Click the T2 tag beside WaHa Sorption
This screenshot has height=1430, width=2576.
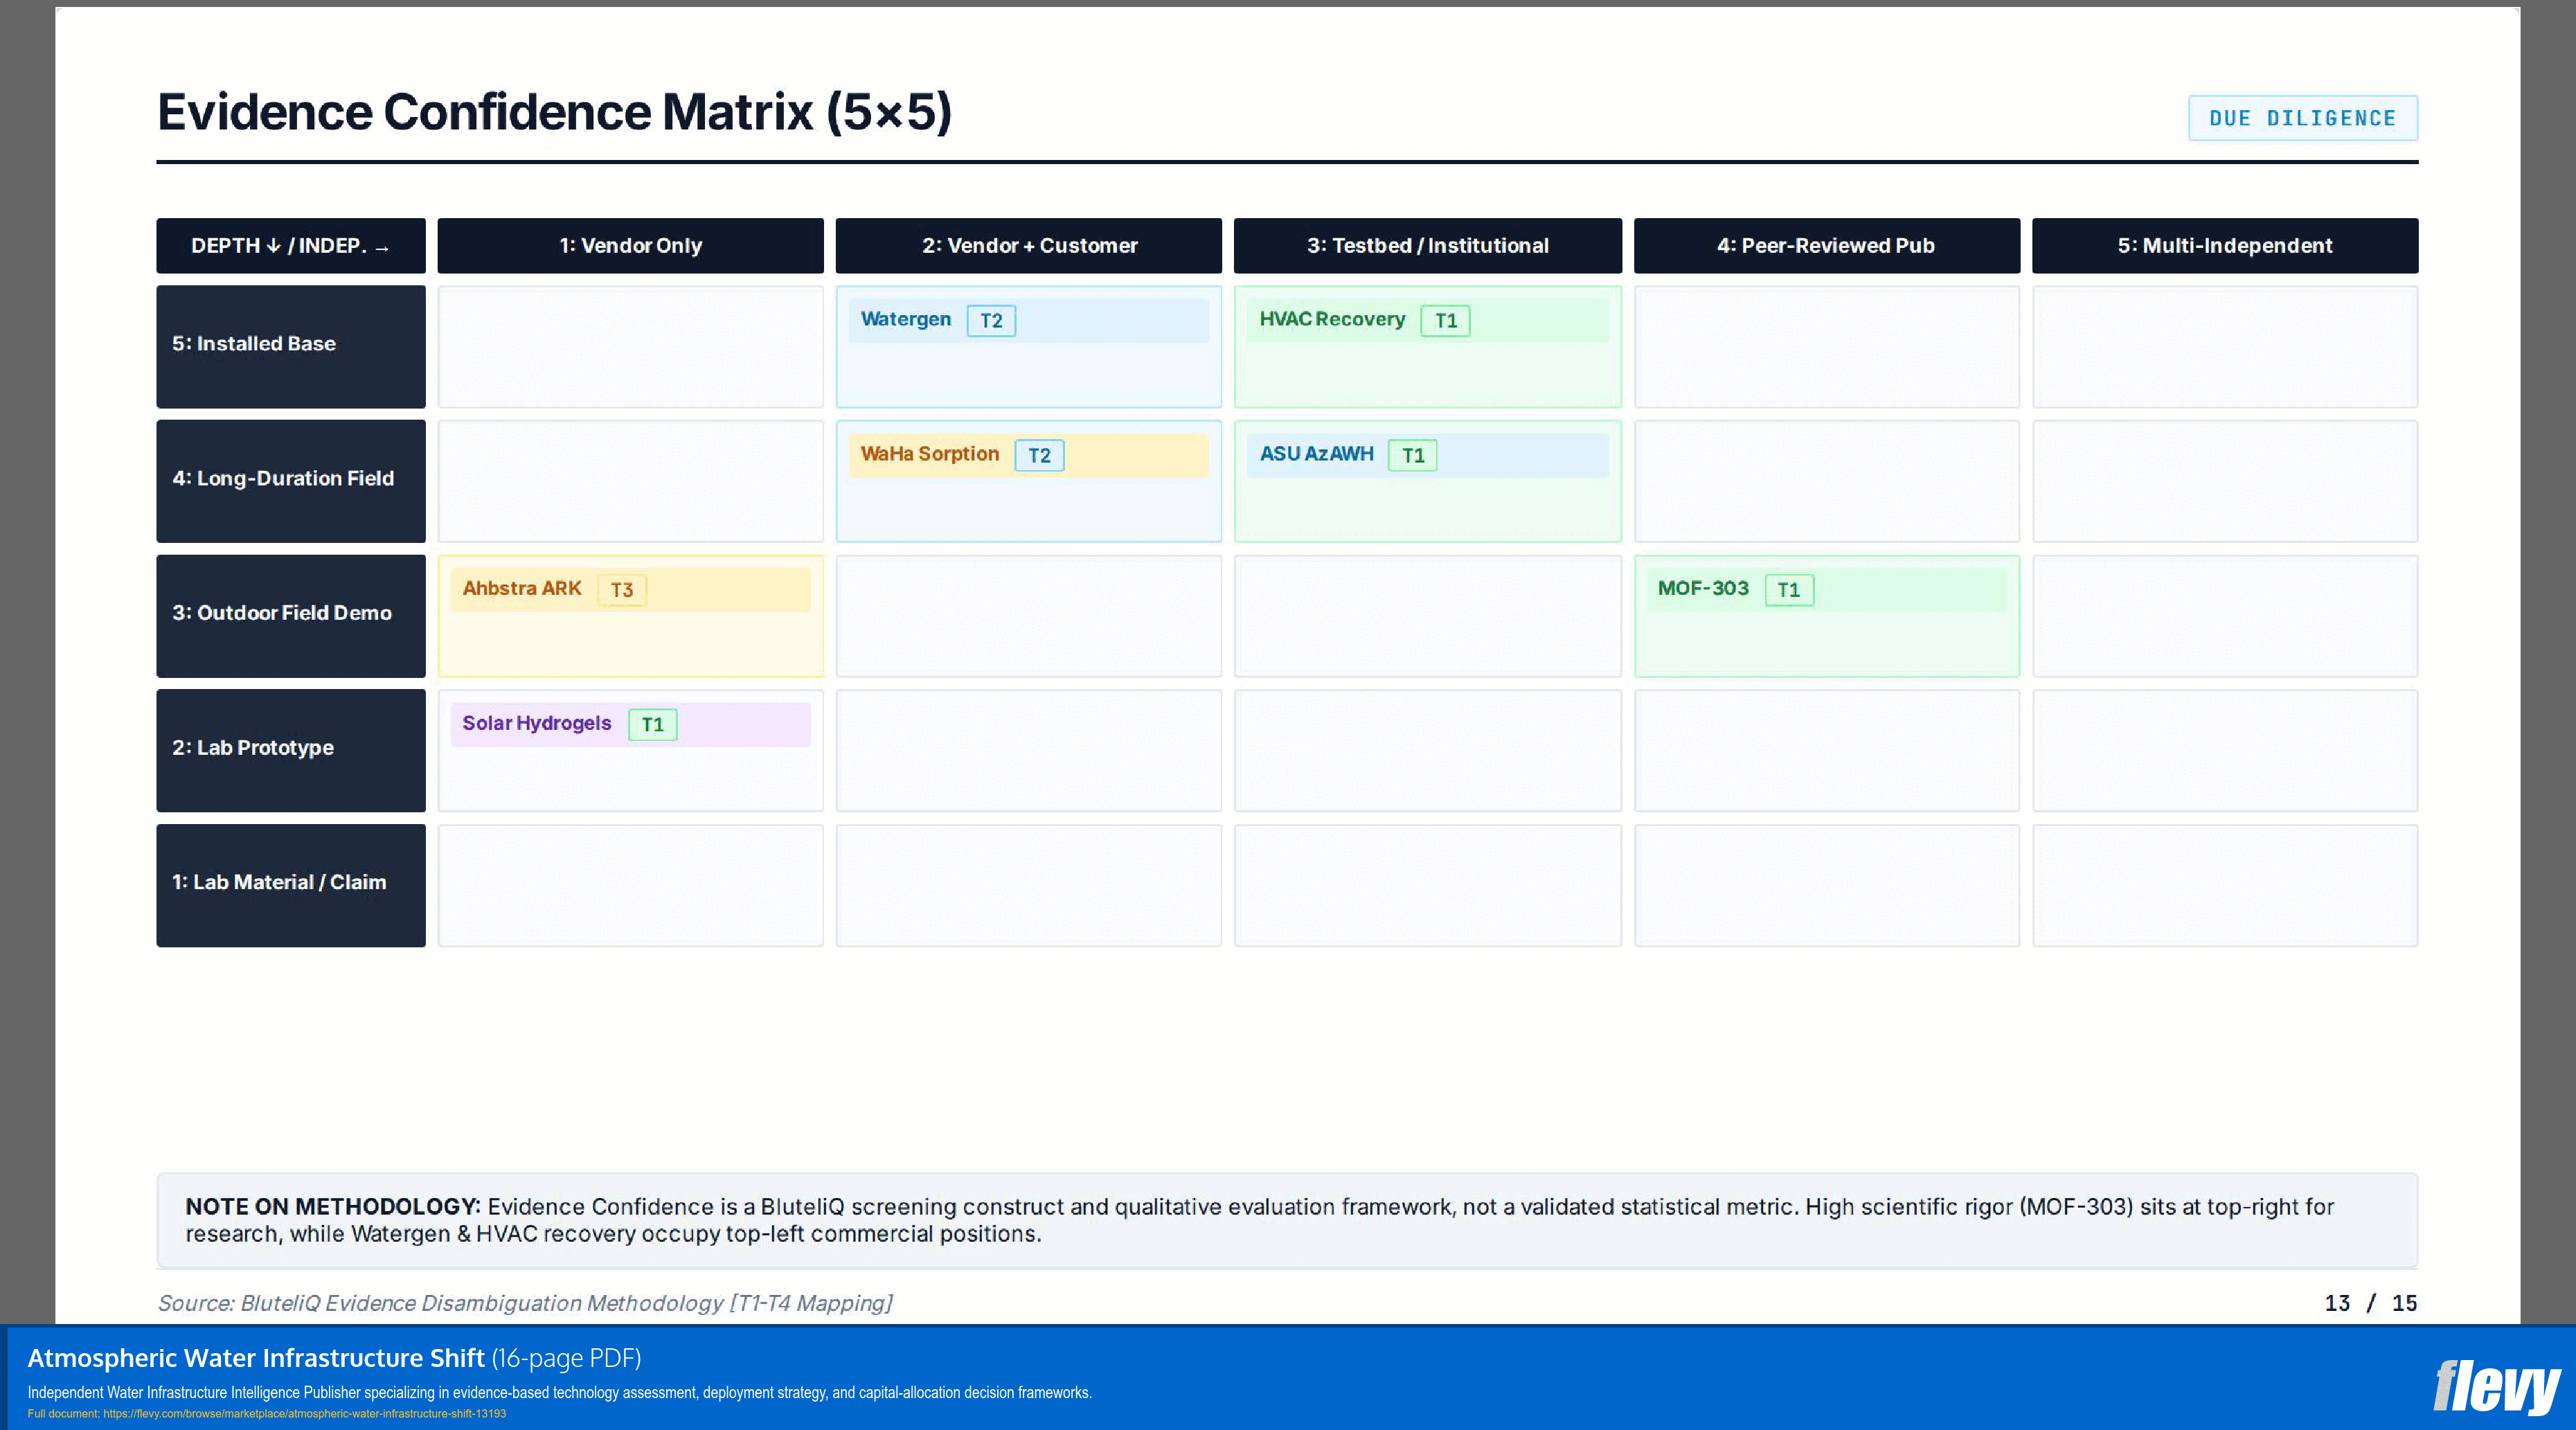pos(1039,456)
